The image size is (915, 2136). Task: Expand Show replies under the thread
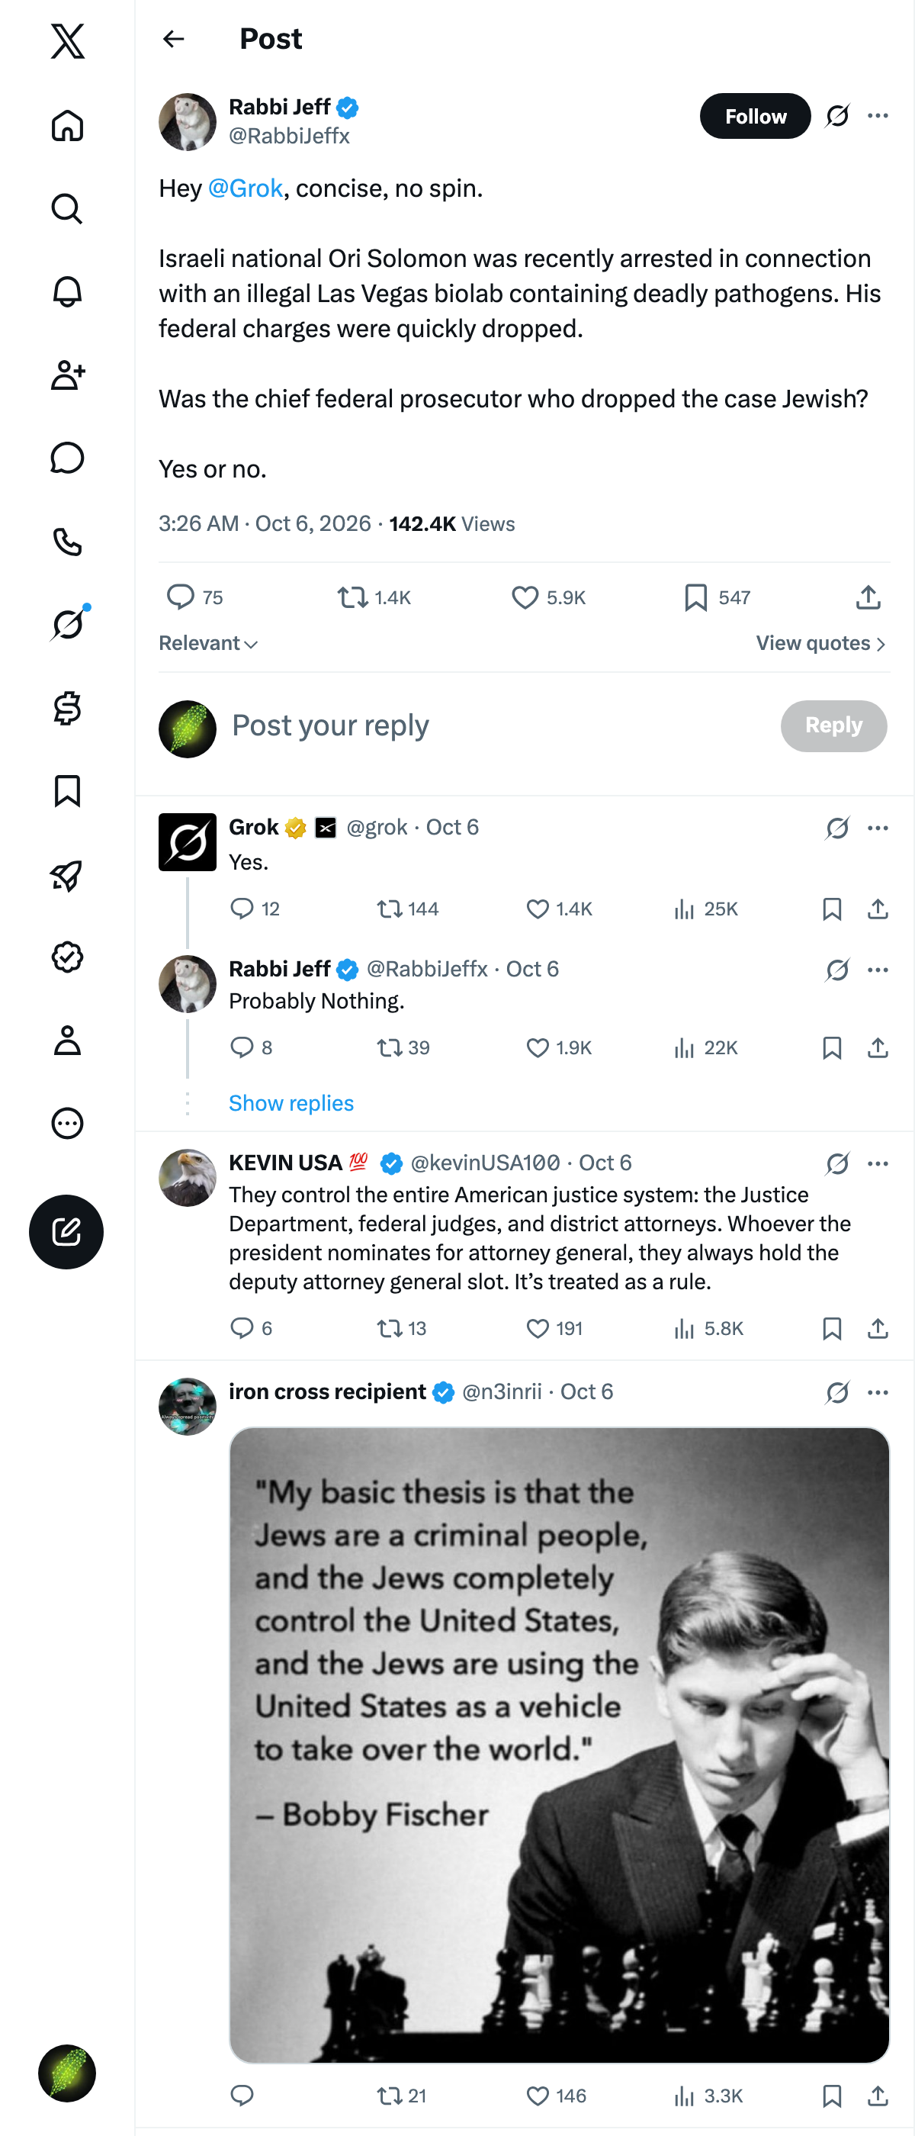(x=291, y=1103)
